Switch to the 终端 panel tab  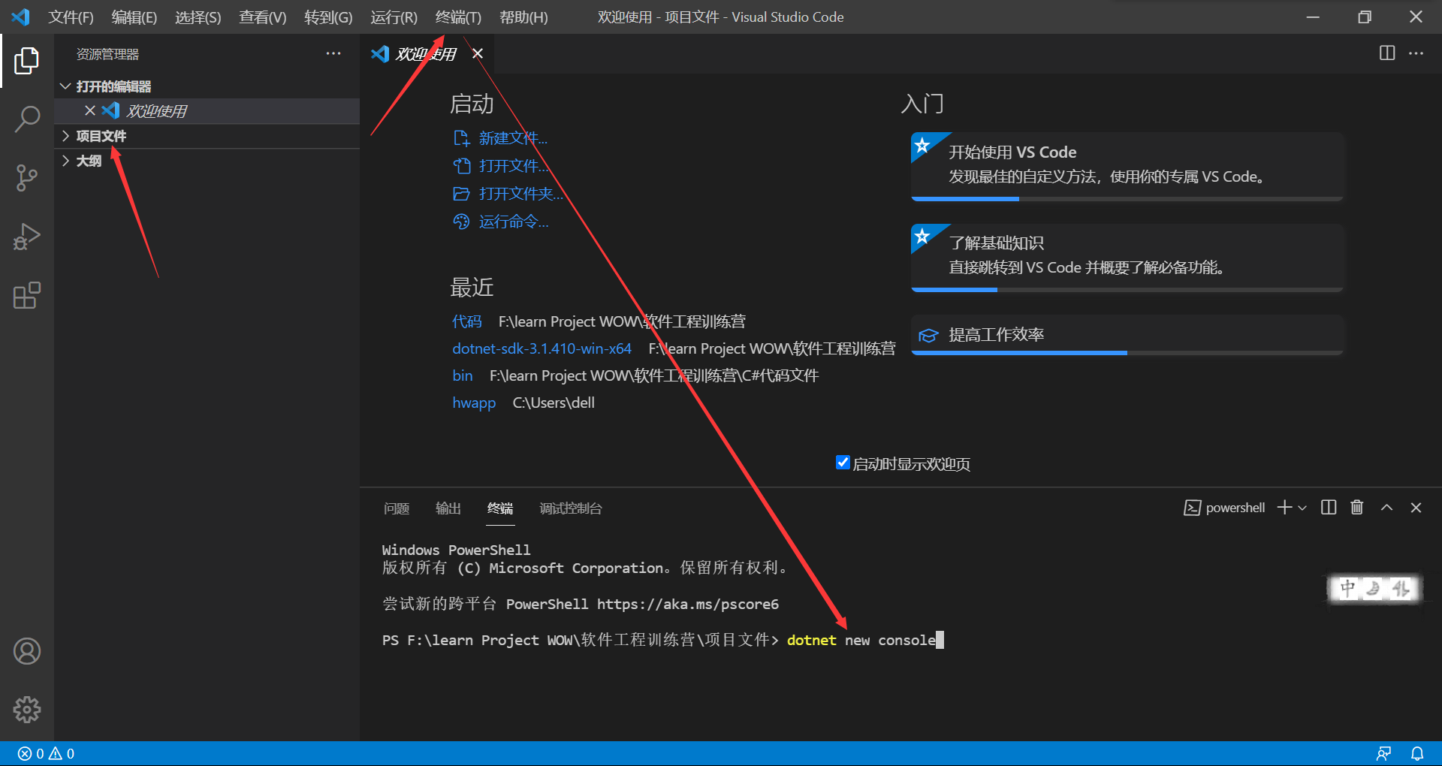point(500,508)
